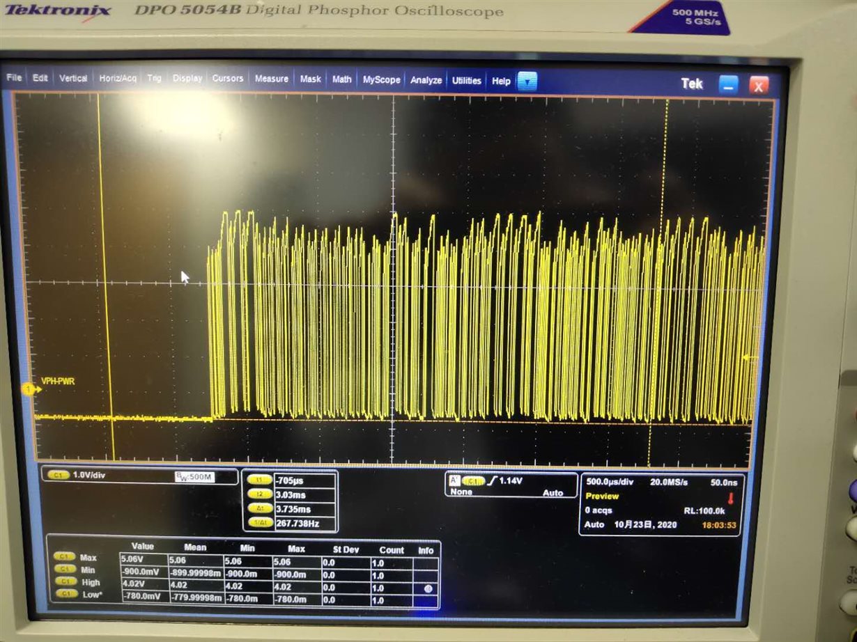Screen dimensions: 857x642
Task: Click the 18:03:53 clock readout
Action: pos(720,524)
